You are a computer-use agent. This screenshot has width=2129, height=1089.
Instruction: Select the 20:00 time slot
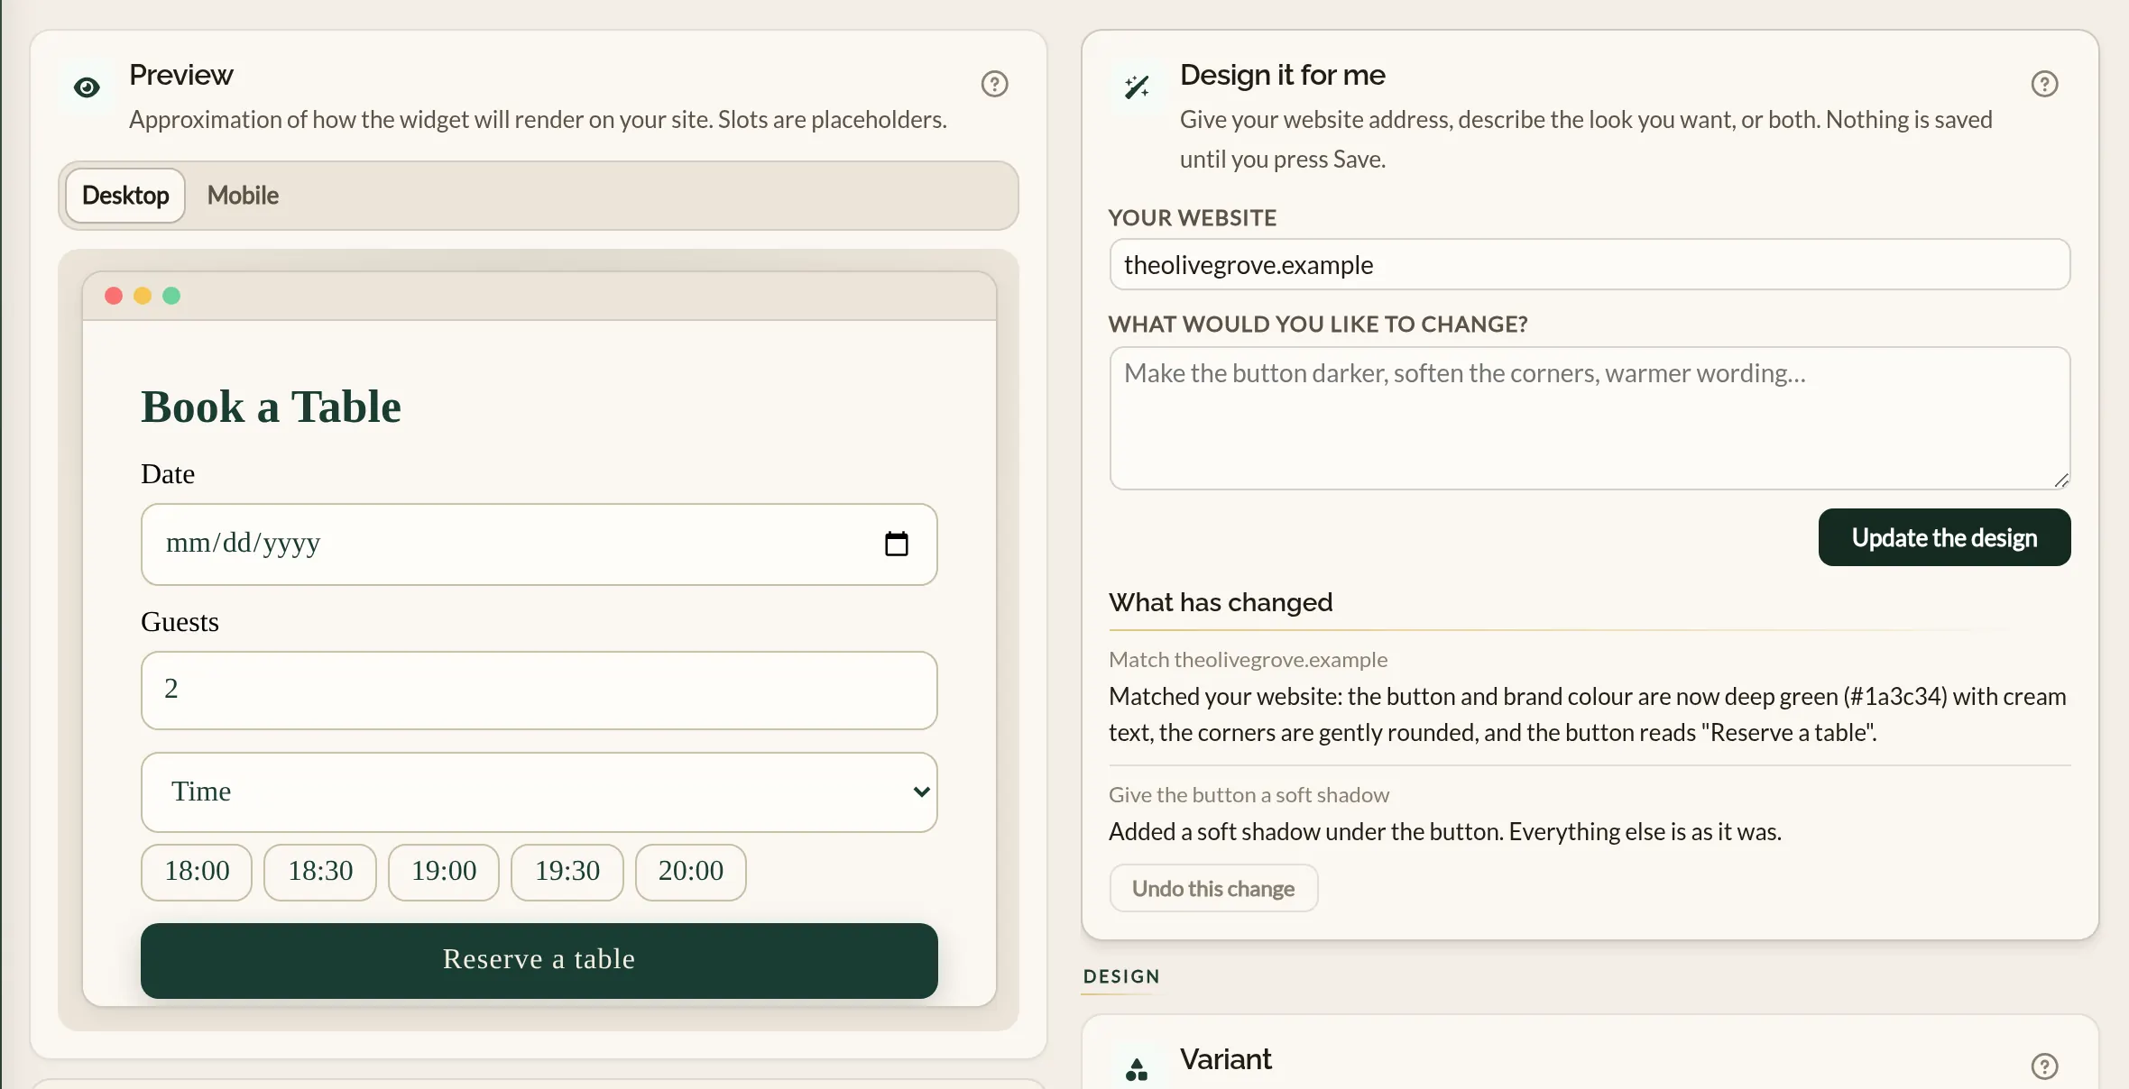(x=691, y=872)
